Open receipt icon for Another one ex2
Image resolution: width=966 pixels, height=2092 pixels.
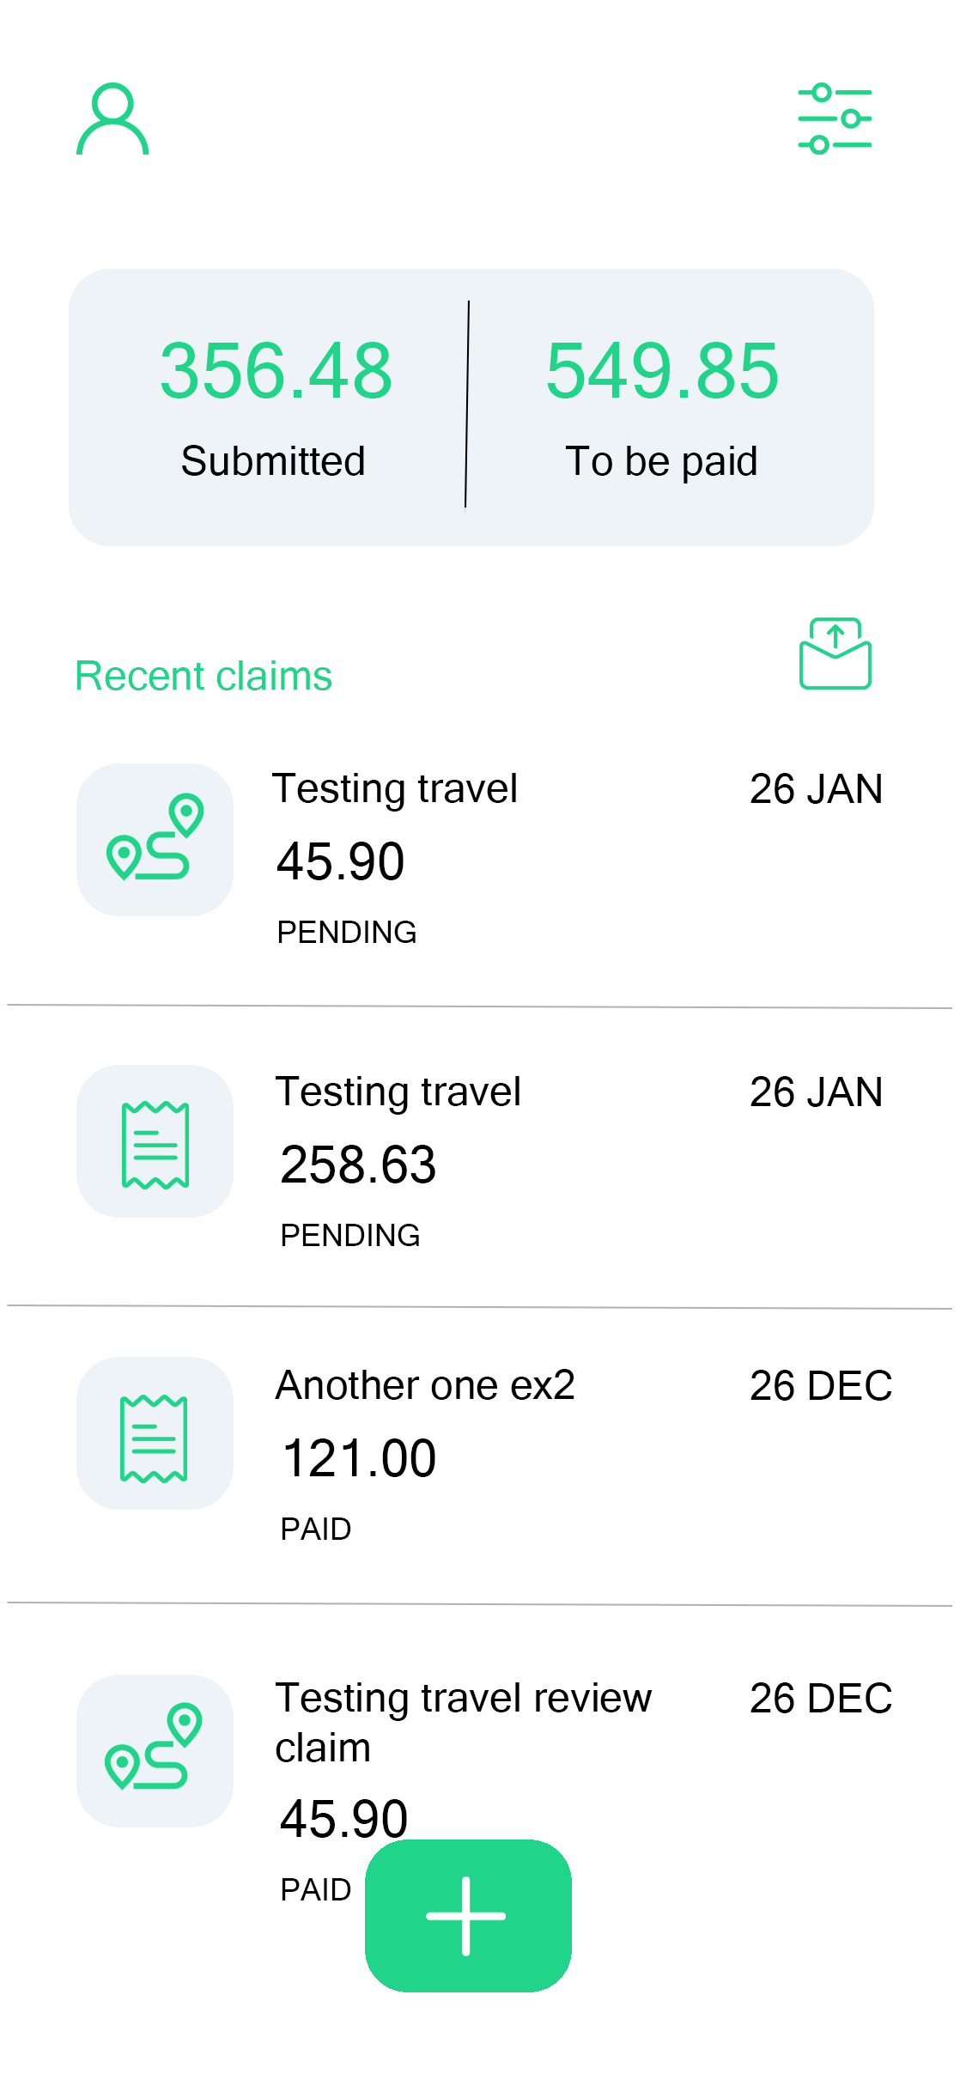tap(155, 1433)
